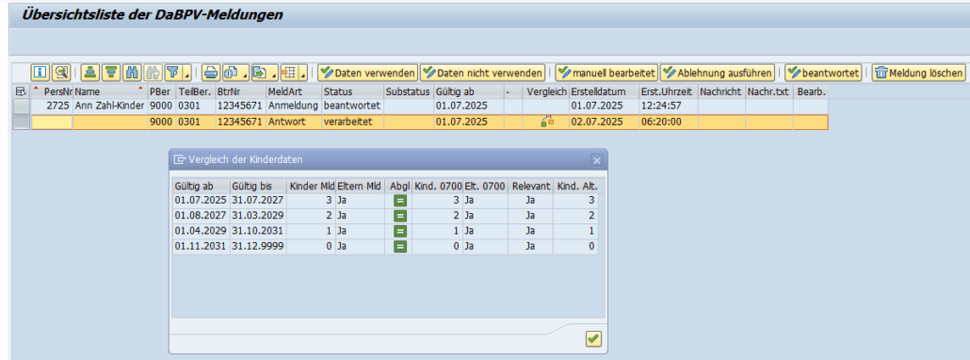Click the Bearb. column header
The image size is (970, 360).
(x=811, y=91)
